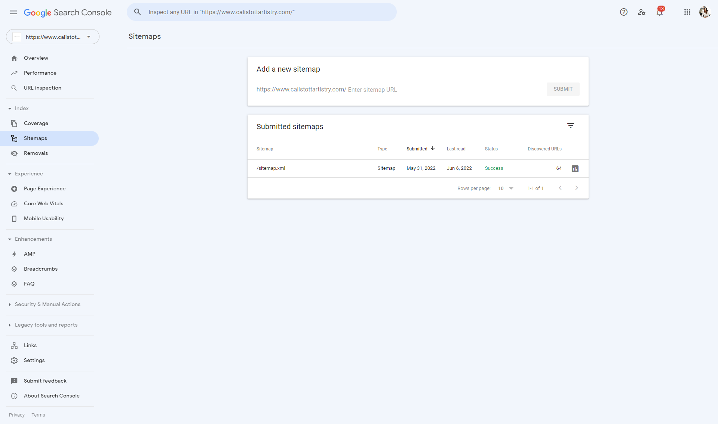The image size is (718, 424).
Task: Click the Settings gear icon
Action: [14, 361]
